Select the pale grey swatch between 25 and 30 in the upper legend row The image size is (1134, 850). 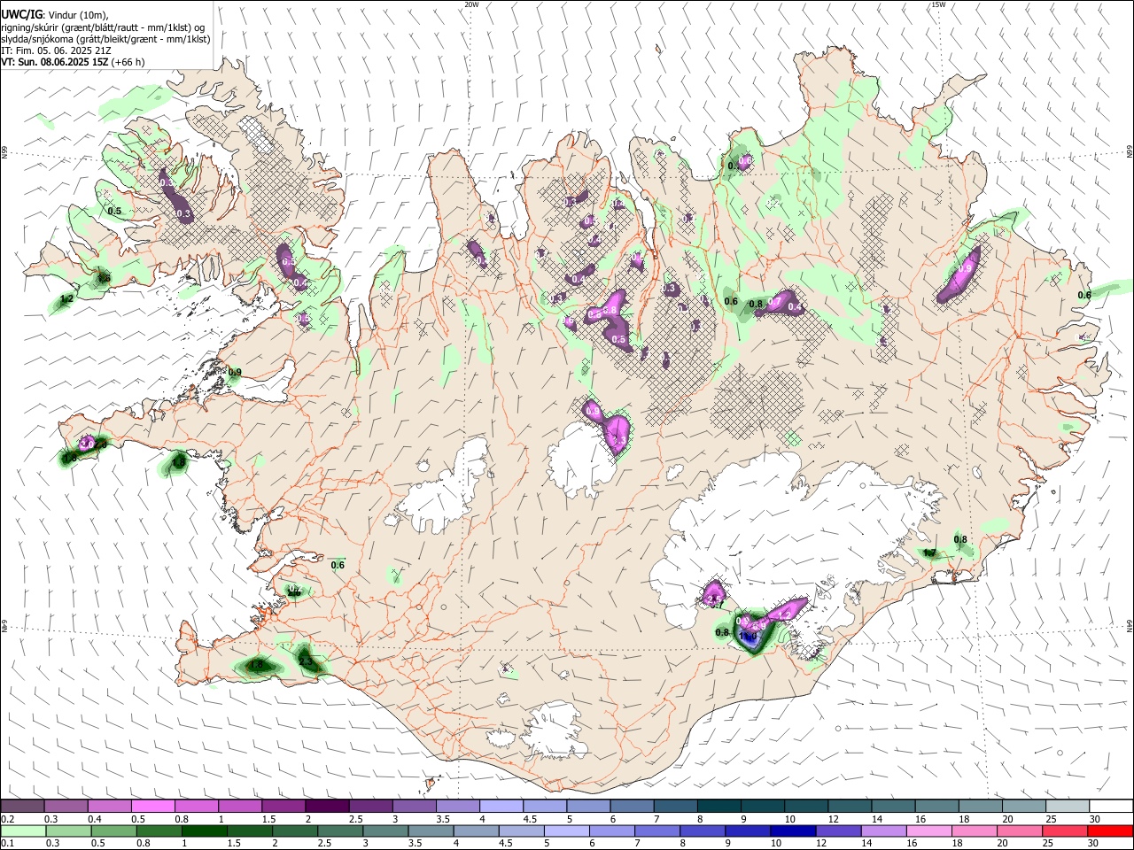[1068, 806]
